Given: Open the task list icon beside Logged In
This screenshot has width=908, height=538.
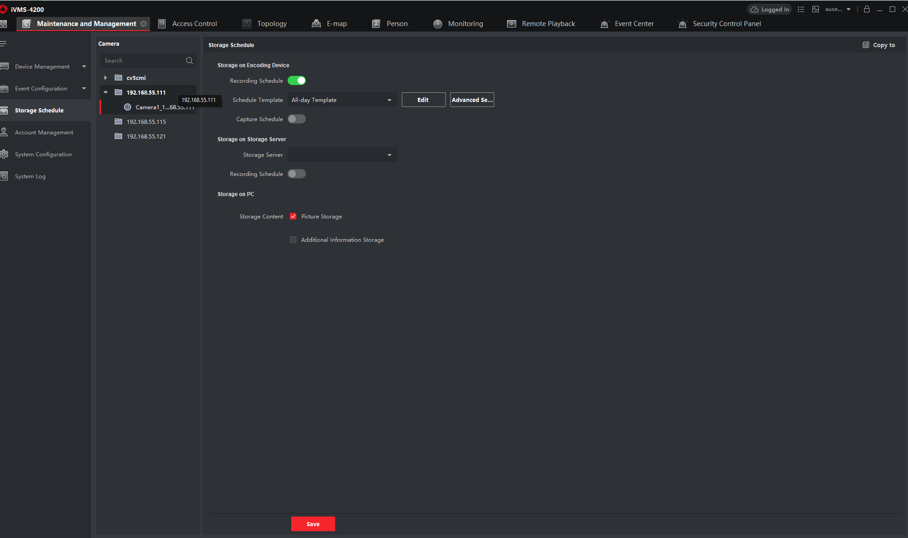Looking at the screenshot, I should point(801,9).
